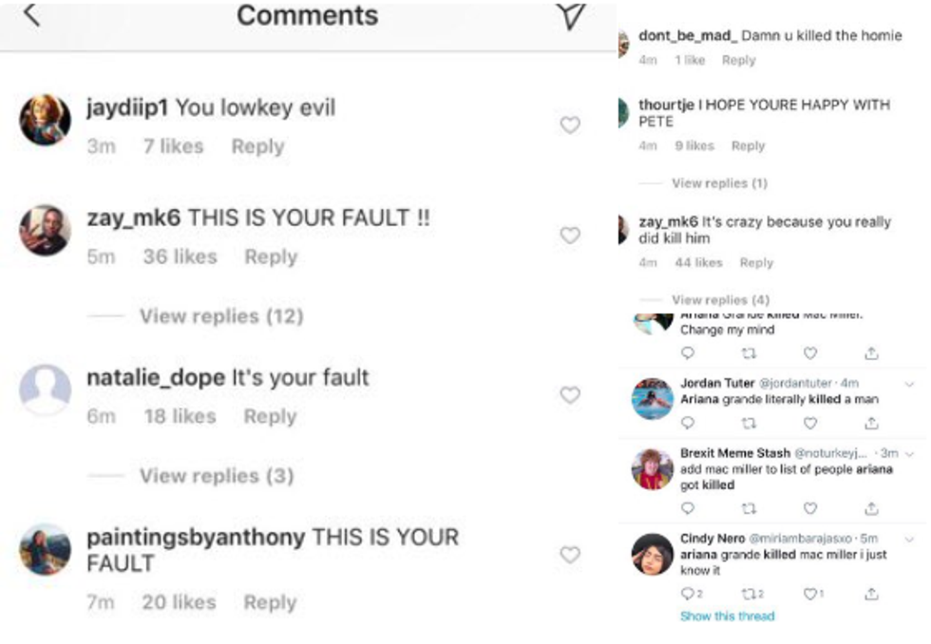Image resolution: width=931 pixels, height=644 pixels.
Task: Retweet Jordan Tuter's tweet
Action: click(x=748, y=424)
